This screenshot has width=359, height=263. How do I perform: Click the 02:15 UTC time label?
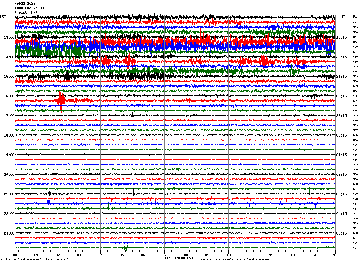point(341,175)
